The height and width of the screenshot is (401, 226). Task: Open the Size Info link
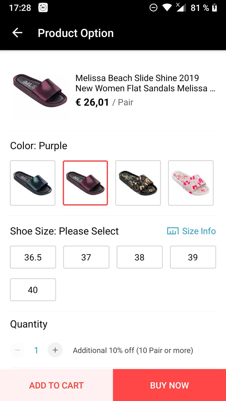199,231
